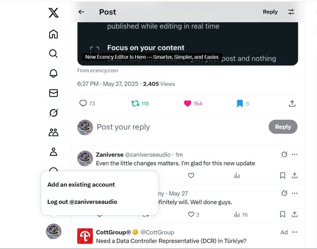The width and height of the screenshot is (317, 249).
Task: Open the X logo home link
Action: (54, 13)
